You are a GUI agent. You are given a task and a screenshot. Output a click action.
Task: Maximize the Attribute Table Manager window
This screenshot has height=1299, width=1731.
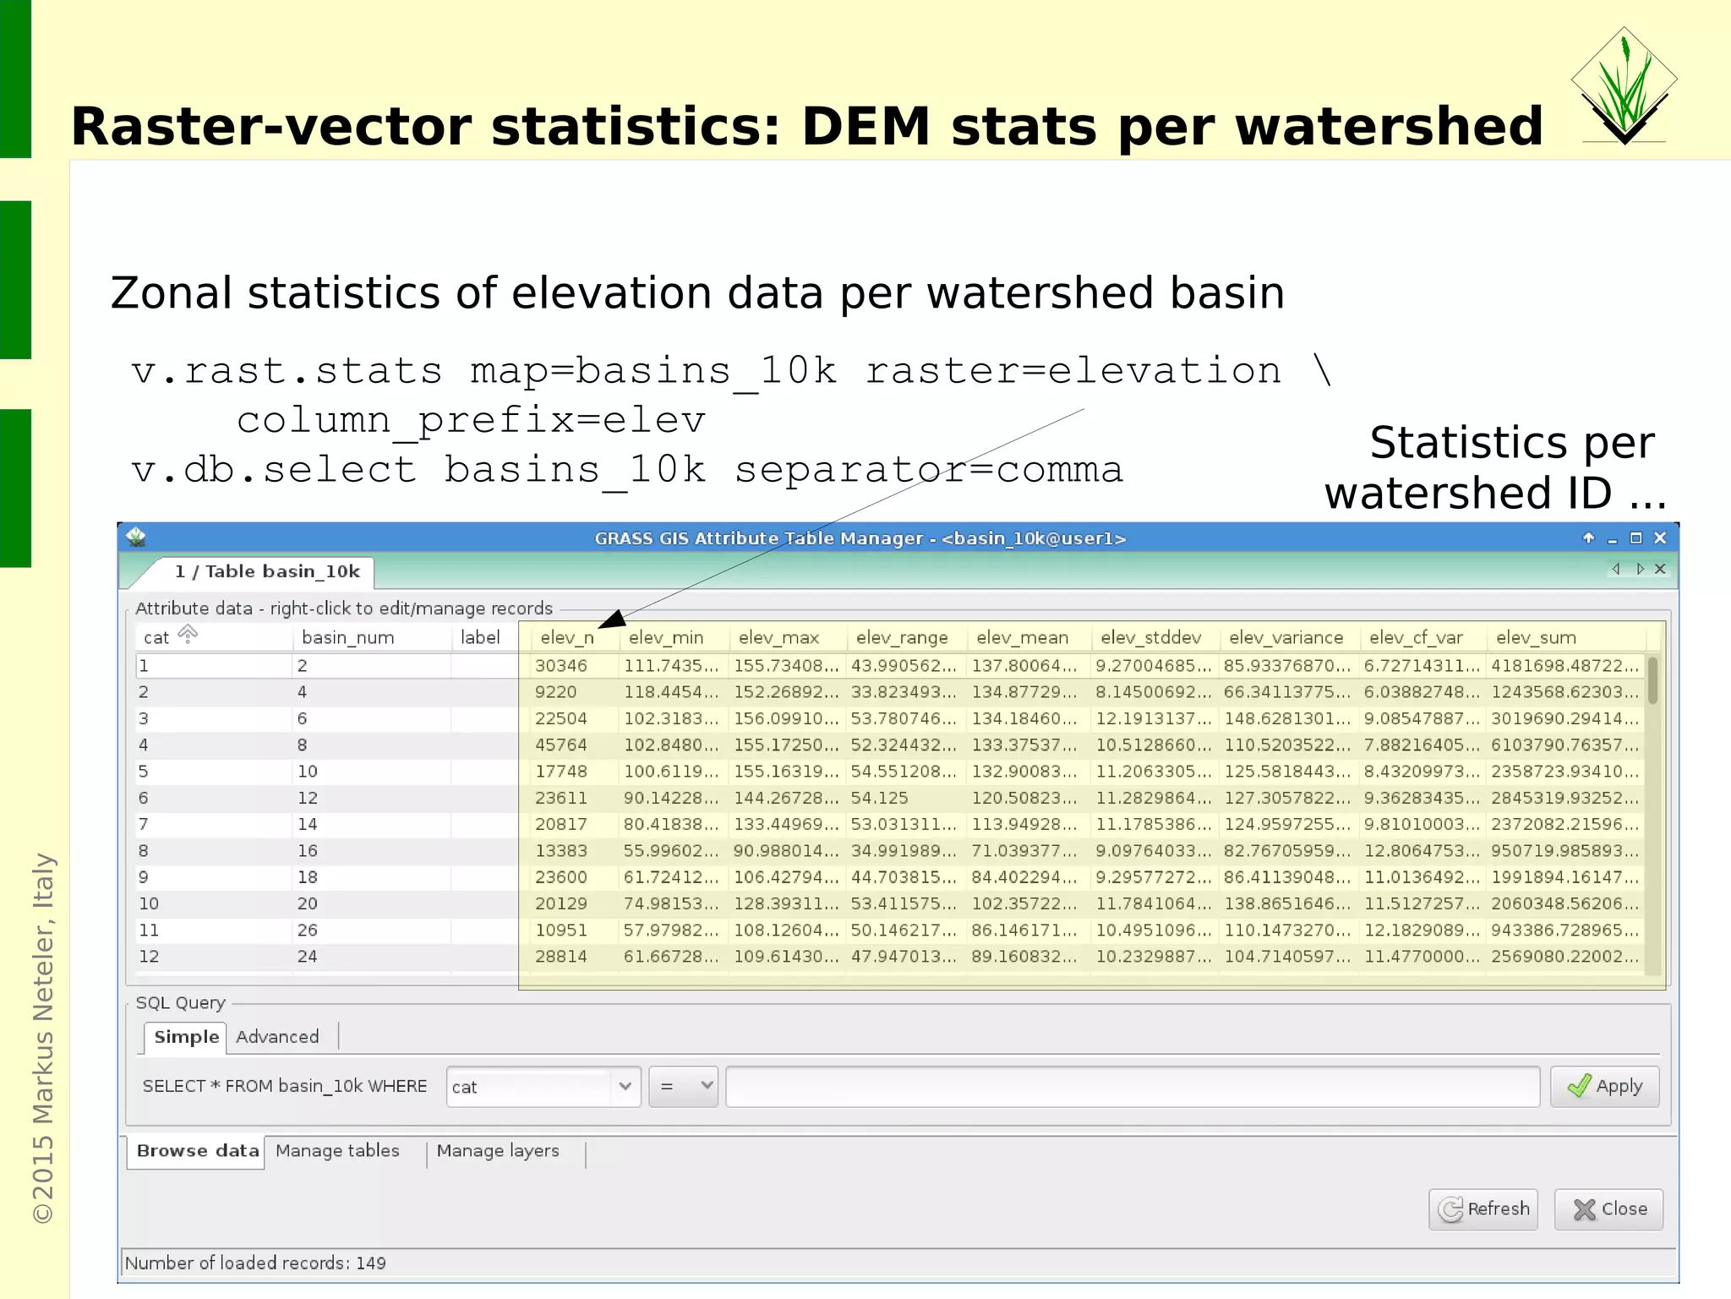[x=1635, y=538]
